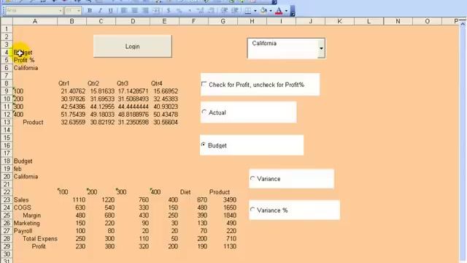Select the Budget radio button
Viewport: 467px width, 263px height.
pos(204,145)
